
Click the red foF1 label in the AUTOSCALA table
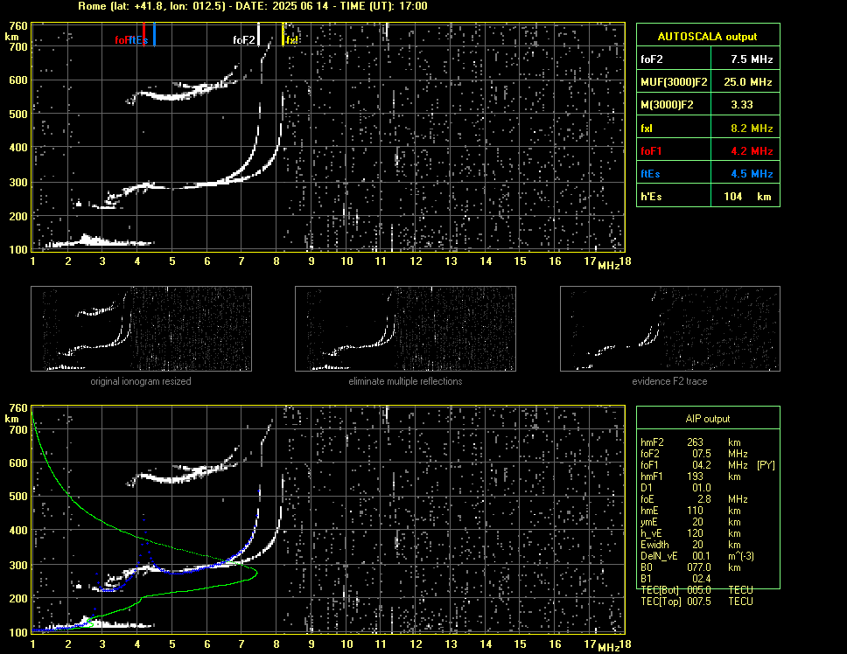click(x=651, y=151)
